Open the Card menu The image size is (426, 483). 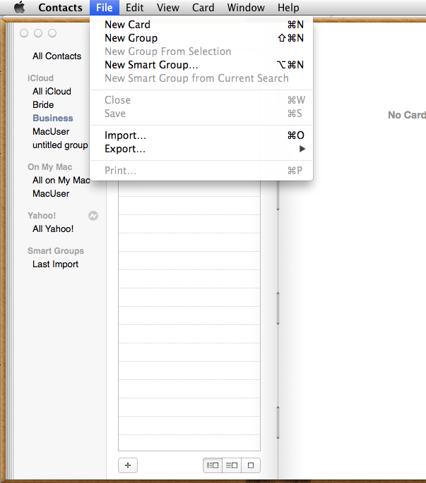203,7
